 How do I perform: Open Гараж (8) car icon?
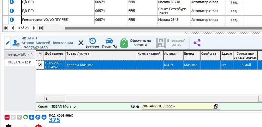109,41
